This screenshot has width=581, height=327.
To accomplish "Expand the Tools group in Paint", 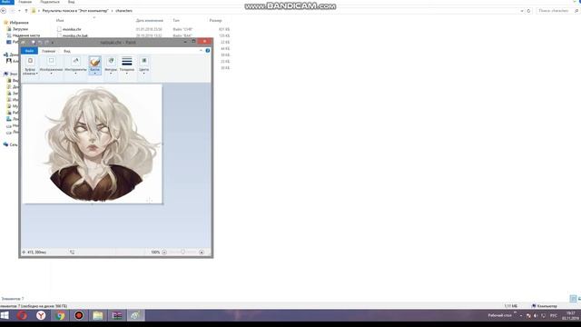I will coord(75,66).
